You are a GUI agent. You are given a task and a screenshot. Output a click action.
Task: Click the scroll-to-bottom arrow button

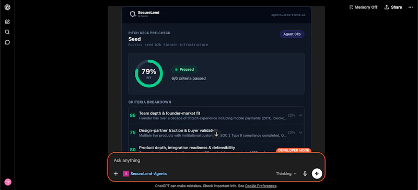pyautogui.click(x=216, y=135)
